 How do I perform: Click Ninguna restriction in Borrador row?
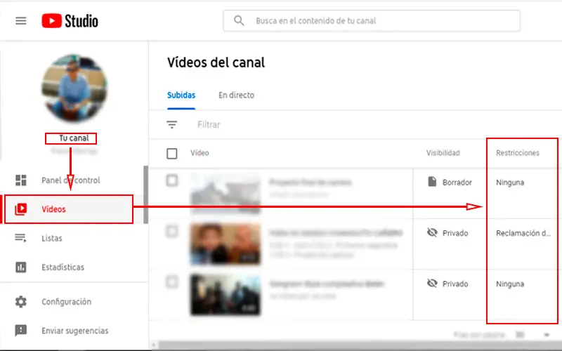click(510, 183)
